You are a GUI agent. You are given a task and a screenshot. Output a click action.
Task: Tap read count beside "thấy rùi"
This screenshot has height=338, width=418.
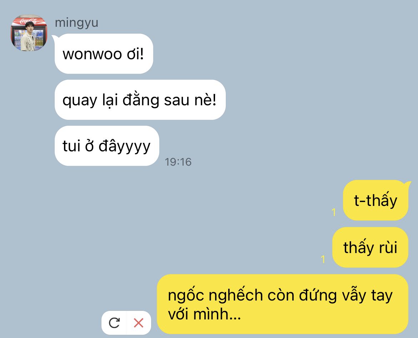(323, 259)
